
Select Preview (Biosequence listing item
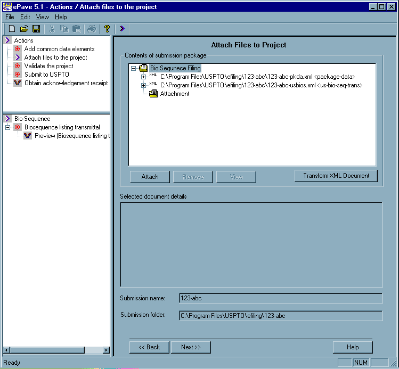[x=72, y=136]
